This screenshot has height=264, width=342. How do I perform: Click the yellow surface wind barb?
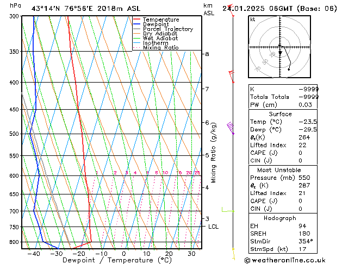coord(233,254)
